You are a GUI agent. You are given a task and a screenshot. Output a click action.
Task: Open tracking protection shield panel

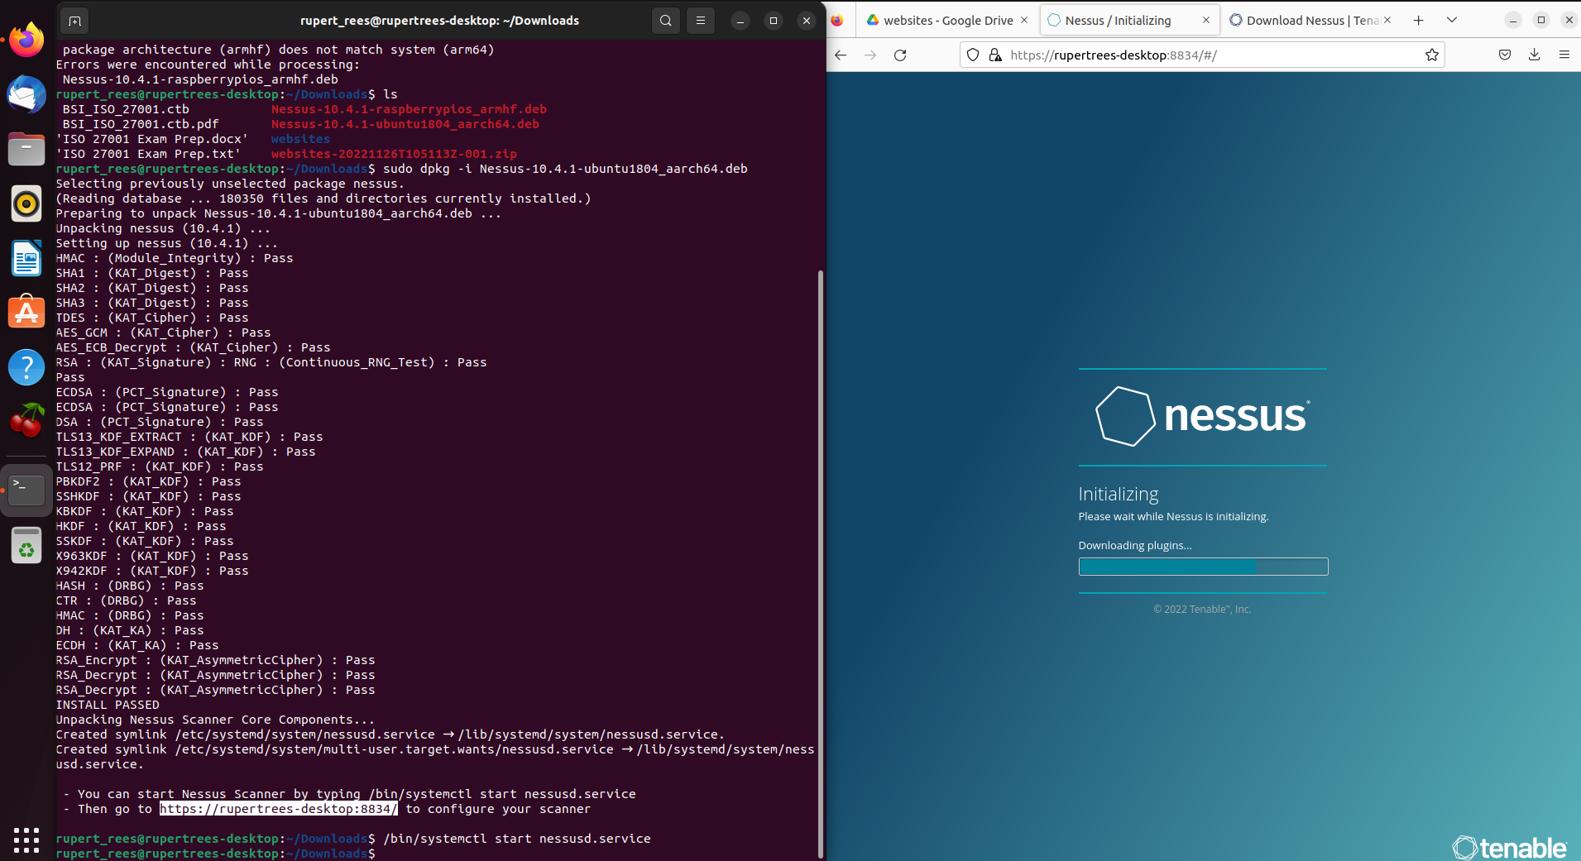click(973, 55)
